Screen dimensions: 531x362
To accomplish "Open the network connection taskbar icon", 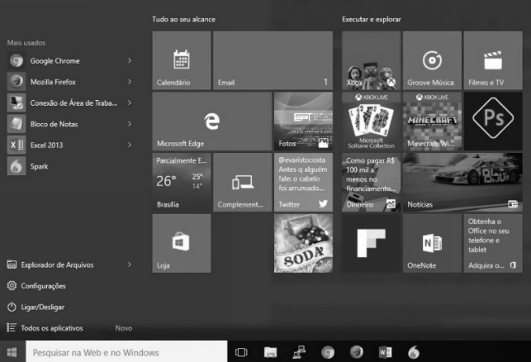I will tap(299, 352).
